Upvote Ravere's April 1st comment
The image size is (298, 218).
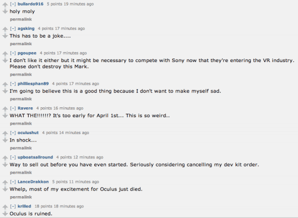4,108
